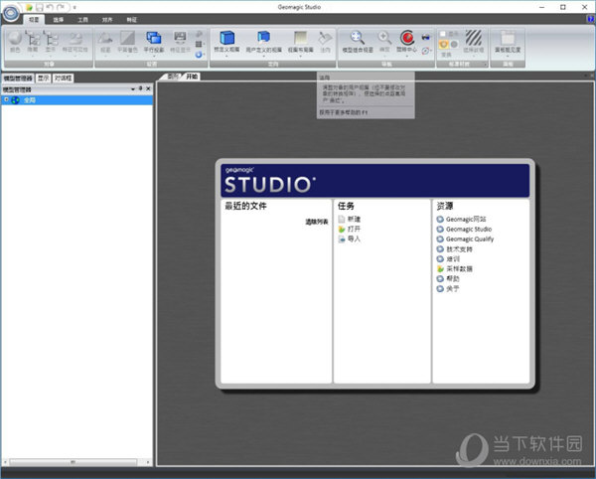Screen dimensions: 596x479
Task: Click the blue help question mark icon
Action: coord(591,19)
